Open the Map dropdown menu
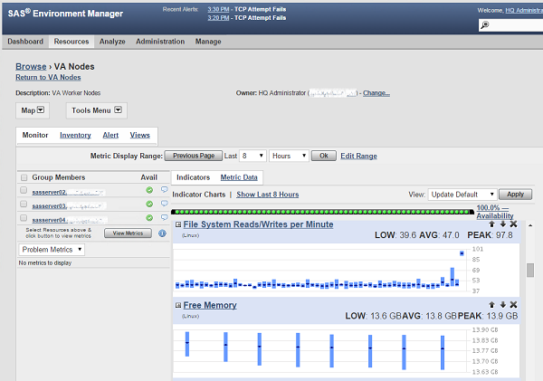 33,110
